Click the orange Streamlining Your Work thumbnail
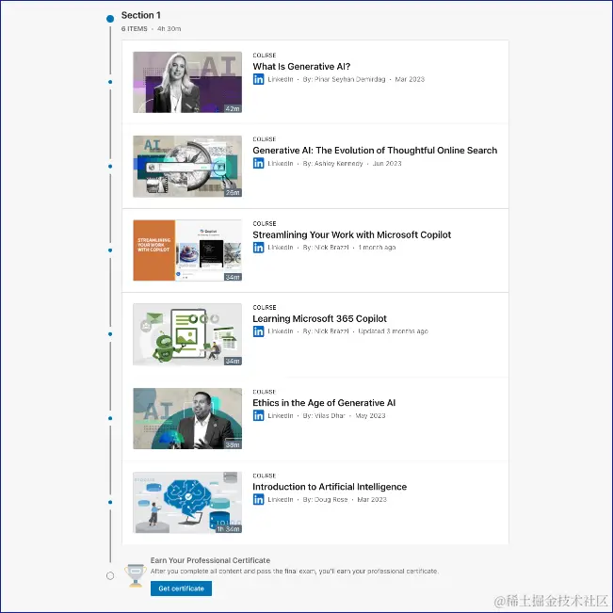613x613 pixels. pos(187,250)
